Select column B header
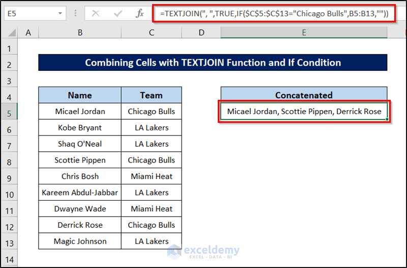The image size is (407, 268). (x=80, y=33)
